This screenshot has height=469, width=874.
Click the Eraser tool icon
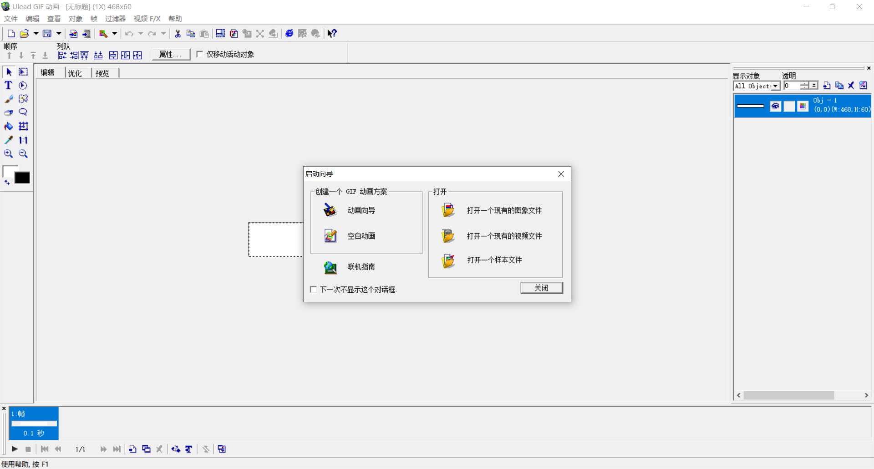pos(8,112)
